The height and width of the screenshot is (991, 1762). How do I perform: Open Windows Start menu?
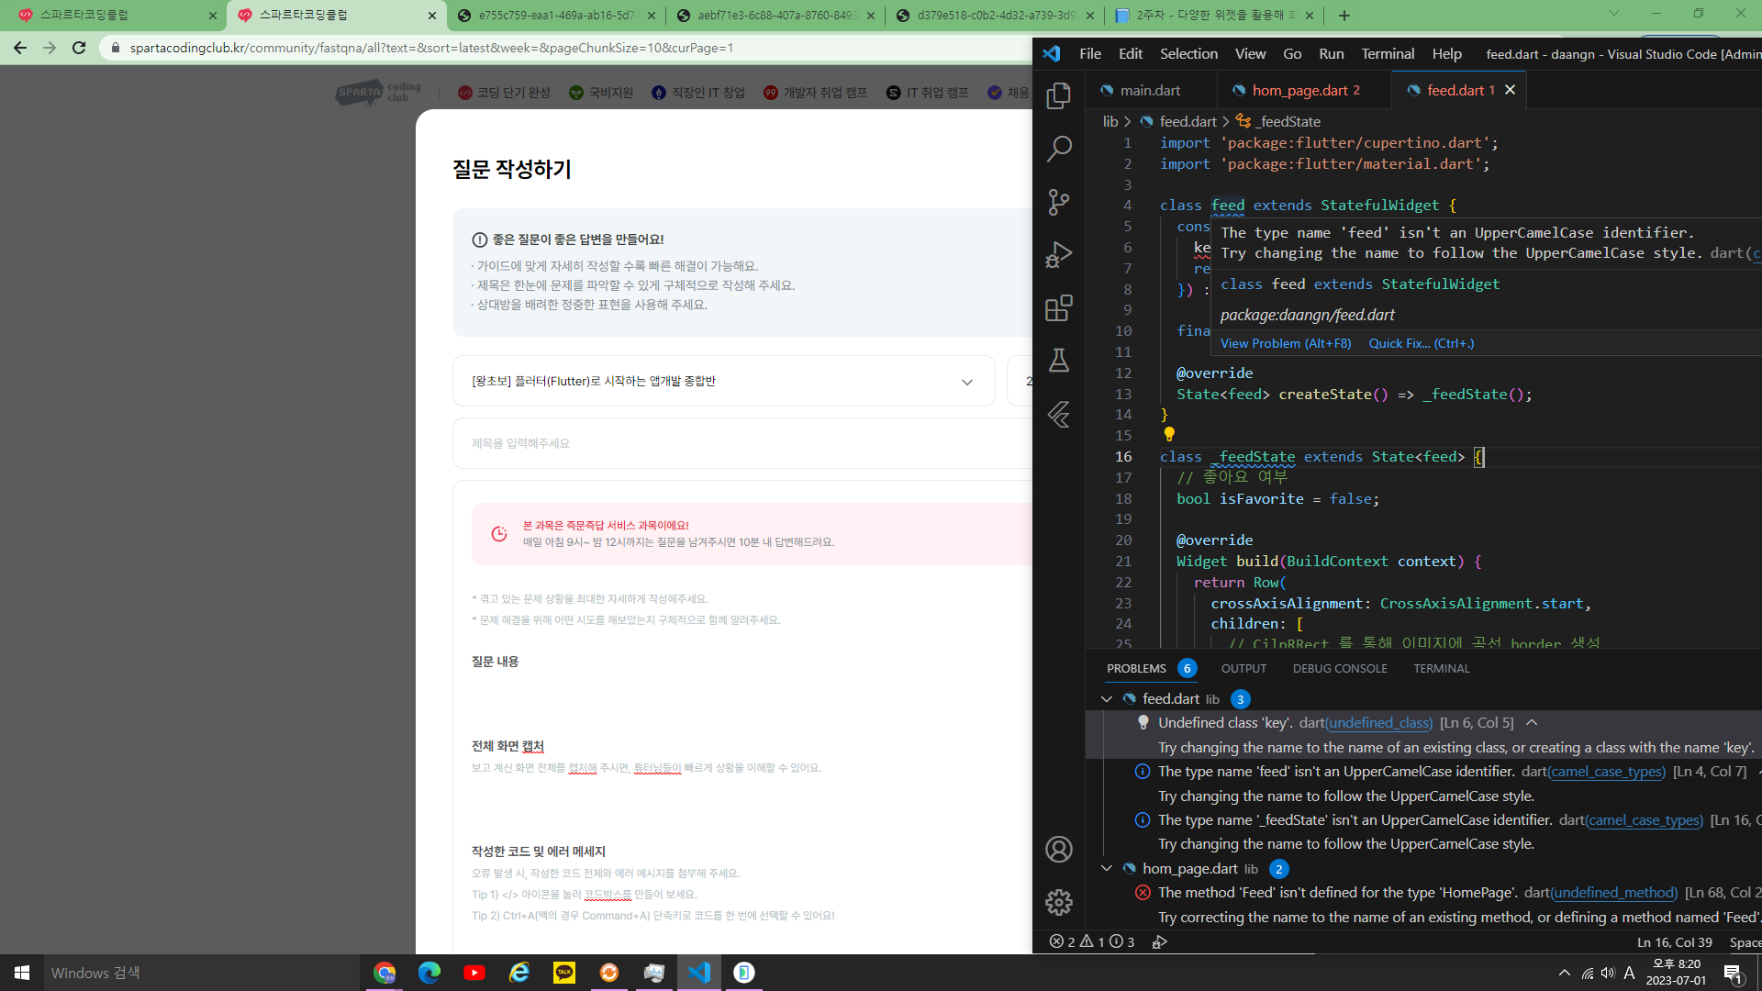coord(22,973)
